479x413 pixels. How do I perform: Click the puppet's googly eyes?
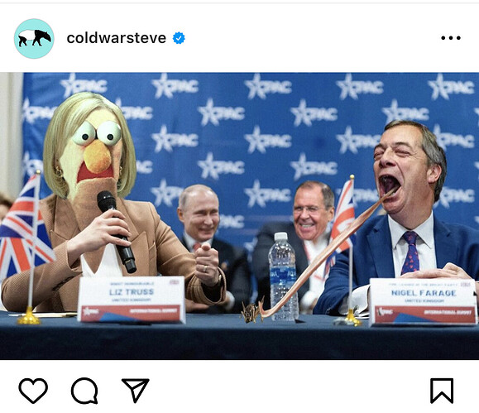(x=97, y=133)
